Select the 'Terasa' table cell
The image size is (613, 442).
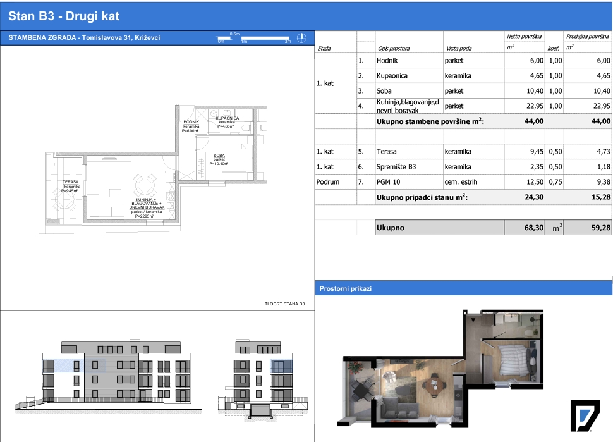409,151
